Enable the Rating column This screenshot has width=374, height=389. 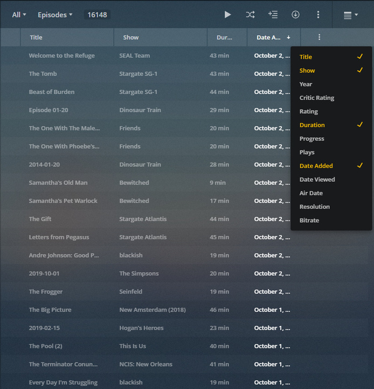331,111
